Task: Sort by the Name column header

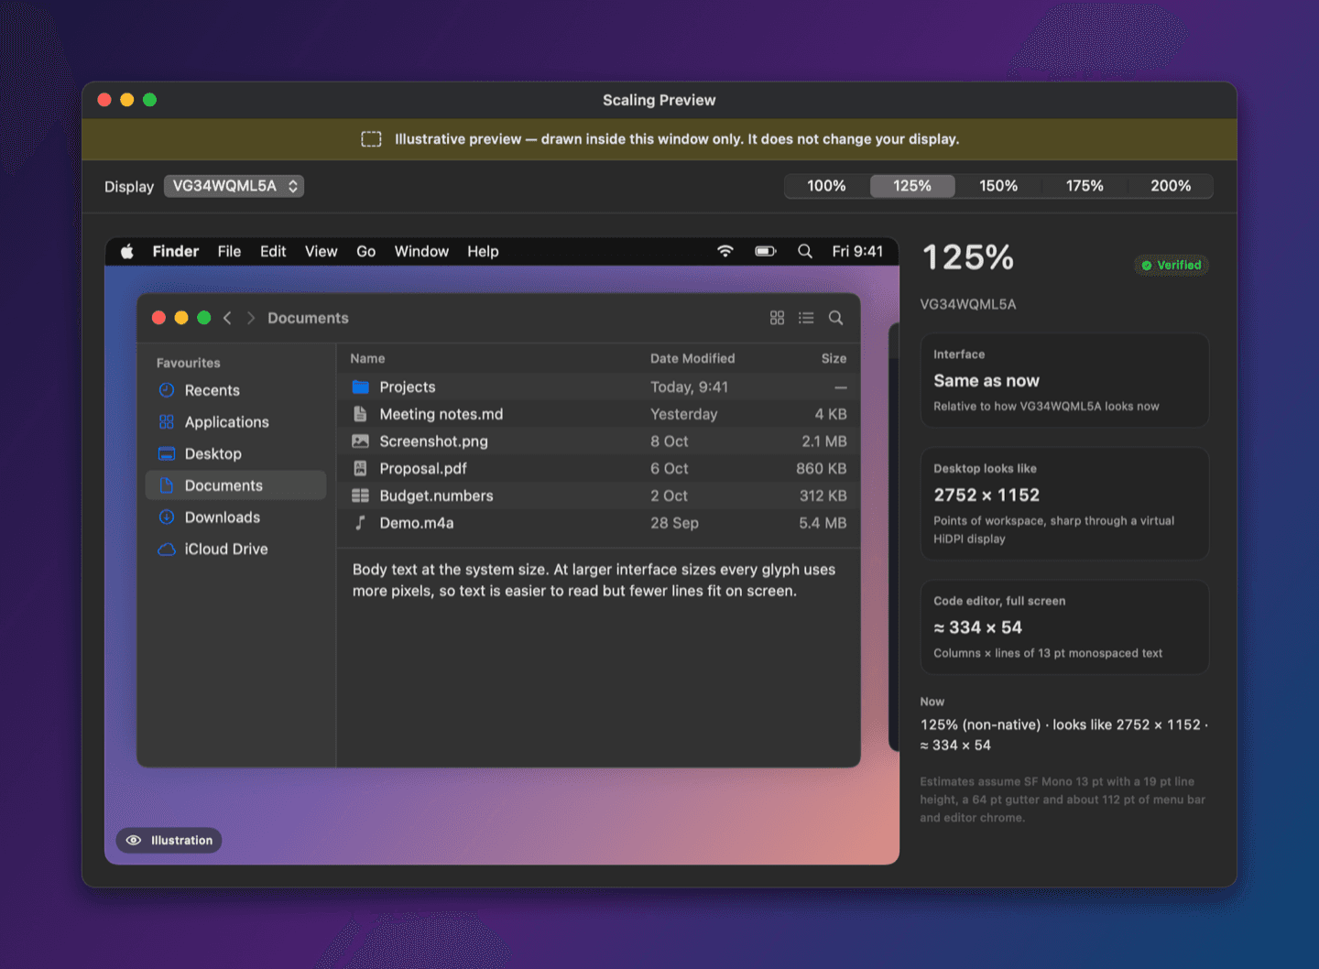Action: [367, 358]
